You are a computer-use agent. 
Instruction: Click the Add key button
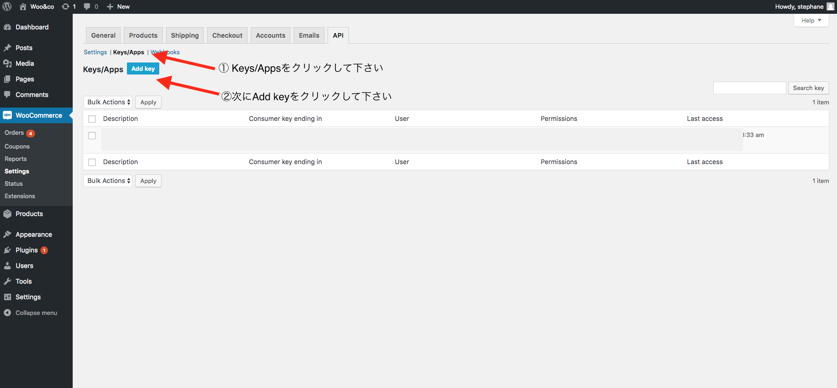[143, 68]
